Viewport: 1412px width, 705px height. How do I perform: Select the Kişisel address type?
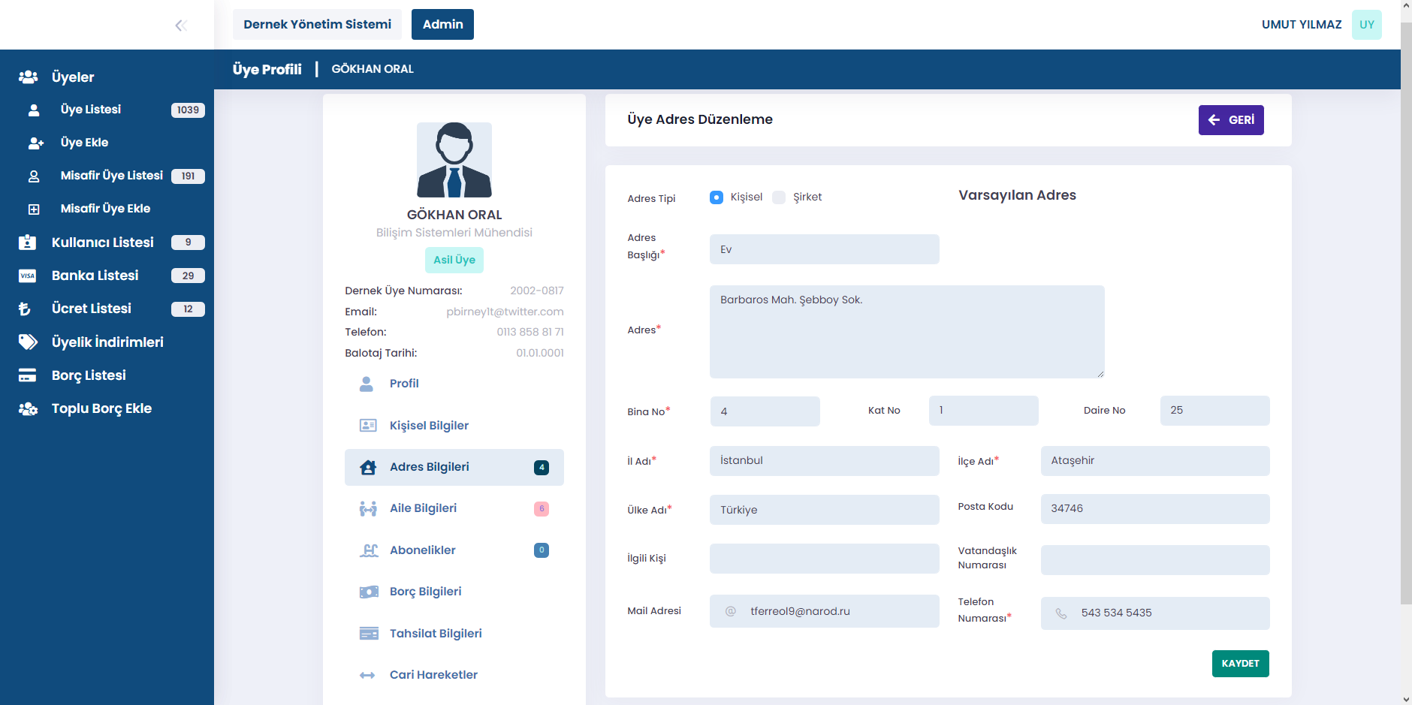[717, 197]
